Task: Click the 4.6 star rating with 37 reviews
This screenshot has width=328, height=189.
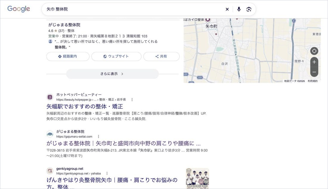Action: click(56, 31)
